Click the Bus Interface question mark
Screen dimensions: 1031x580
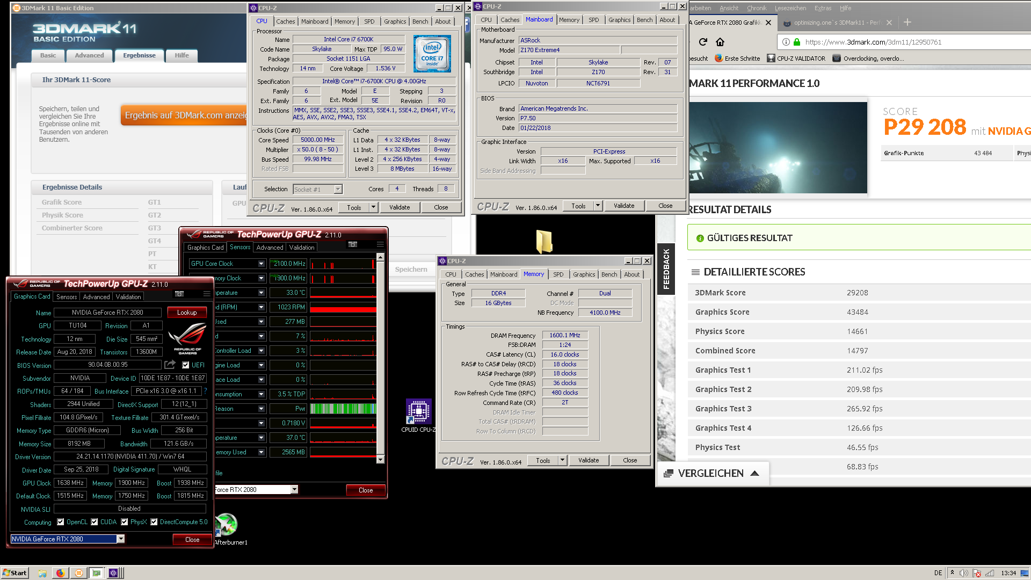click(x=206, y=391)
